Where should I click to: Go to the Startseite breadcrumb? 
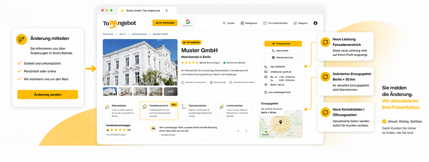coord(108,34)
